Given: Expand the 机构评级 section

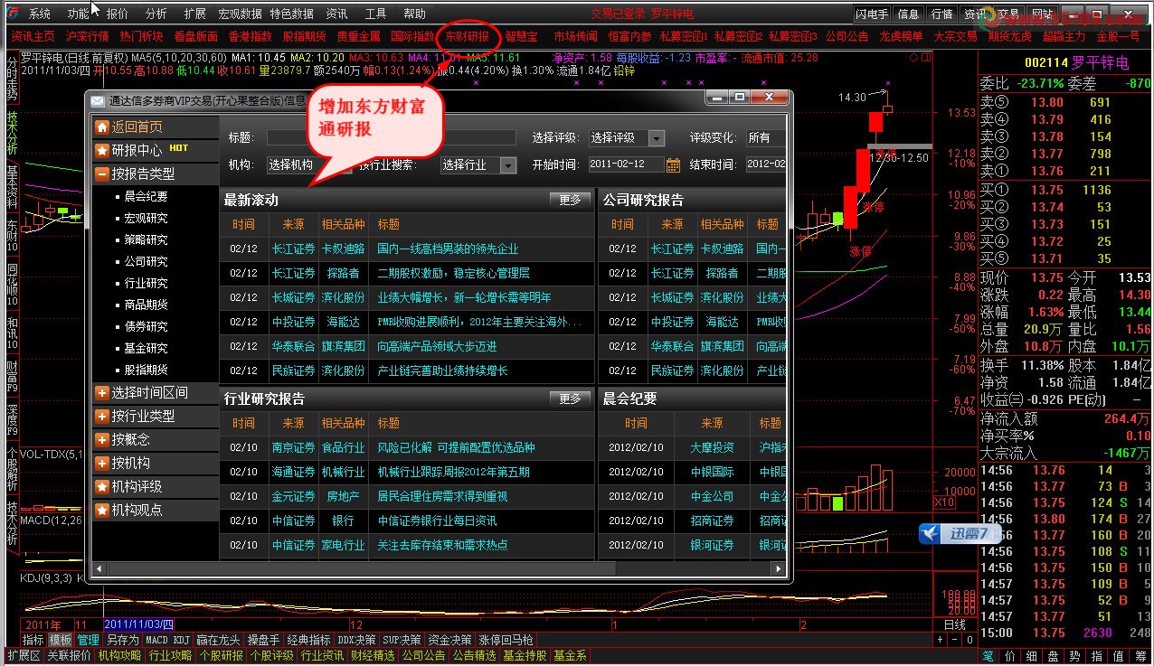Looking at the screenshot, I should 101,486.
